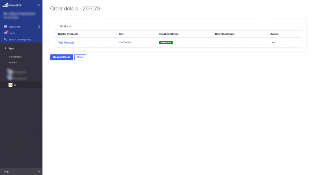The height and width of the screenshot is (175, 314).
Task: Open the S3 app icon in sidebar
Action: tap(10, 85)
